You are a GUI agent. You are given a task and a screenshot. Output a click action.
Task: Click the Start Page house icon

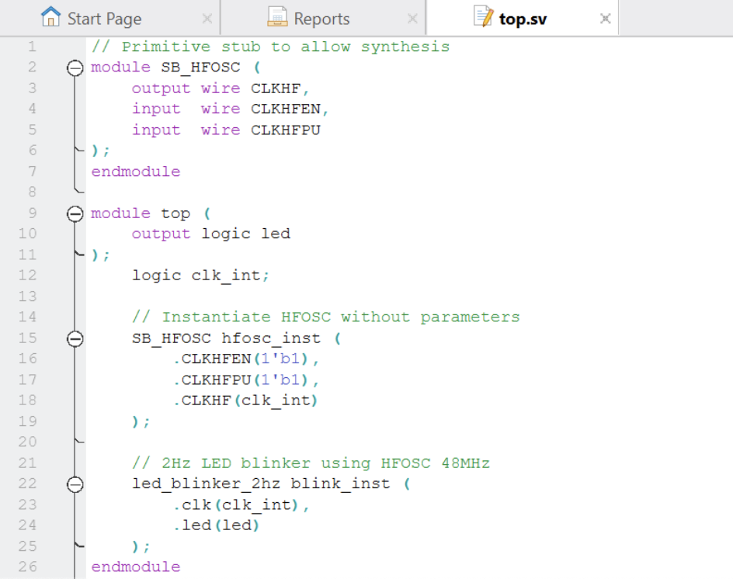pyautogui.click(x=50, y=17)
